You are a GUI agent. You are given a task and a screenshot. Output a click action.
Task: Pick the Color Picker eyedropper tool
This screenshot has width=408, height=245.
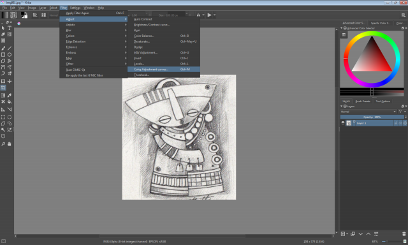pos(10,95)
